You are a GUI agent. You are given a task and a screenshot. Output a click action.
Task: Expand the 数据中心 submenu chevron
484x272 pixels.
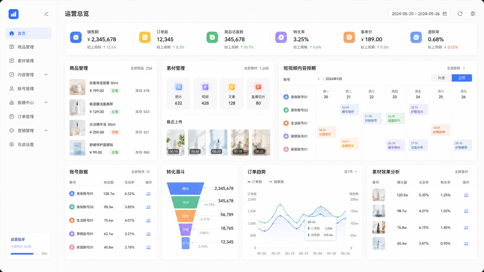(x=46, y=102)
